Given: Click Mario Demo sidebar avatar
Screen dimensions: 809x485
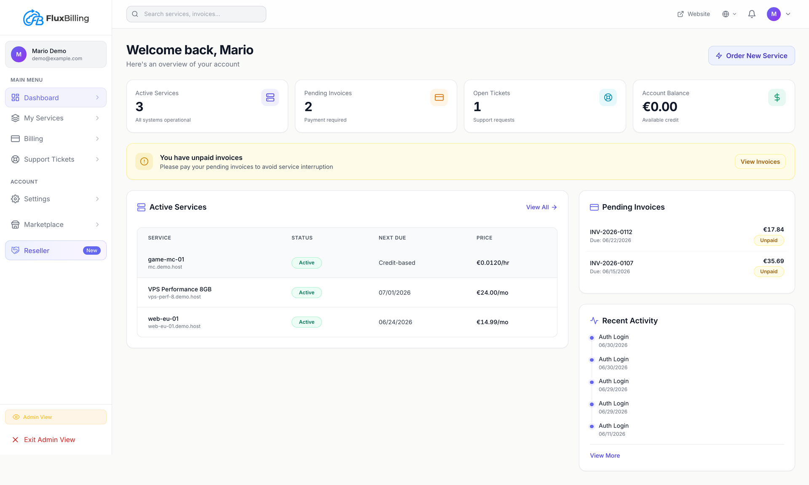Looking at the screenshot, I should (19, 54).
